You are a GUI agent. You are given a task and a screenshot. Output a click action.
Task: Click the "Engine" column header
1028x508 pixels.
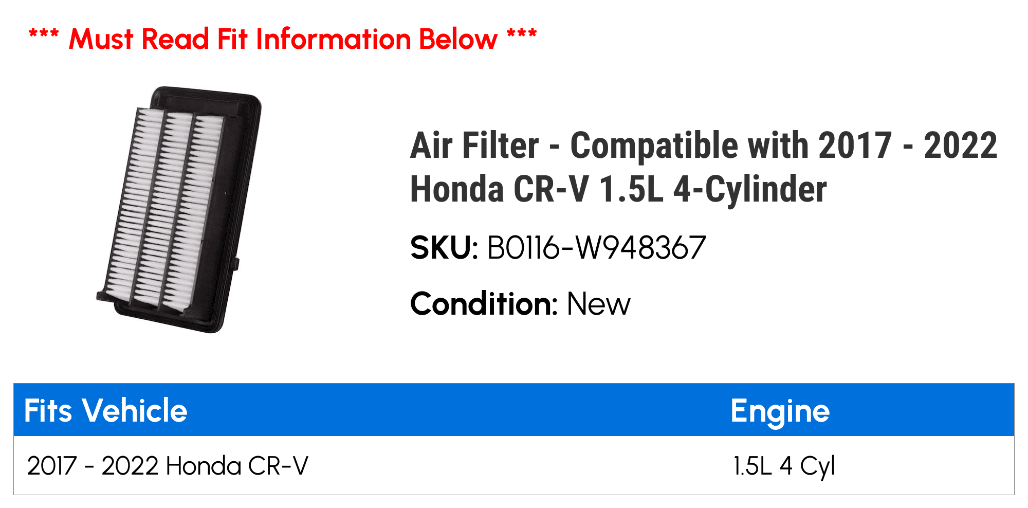coord(780,410)
